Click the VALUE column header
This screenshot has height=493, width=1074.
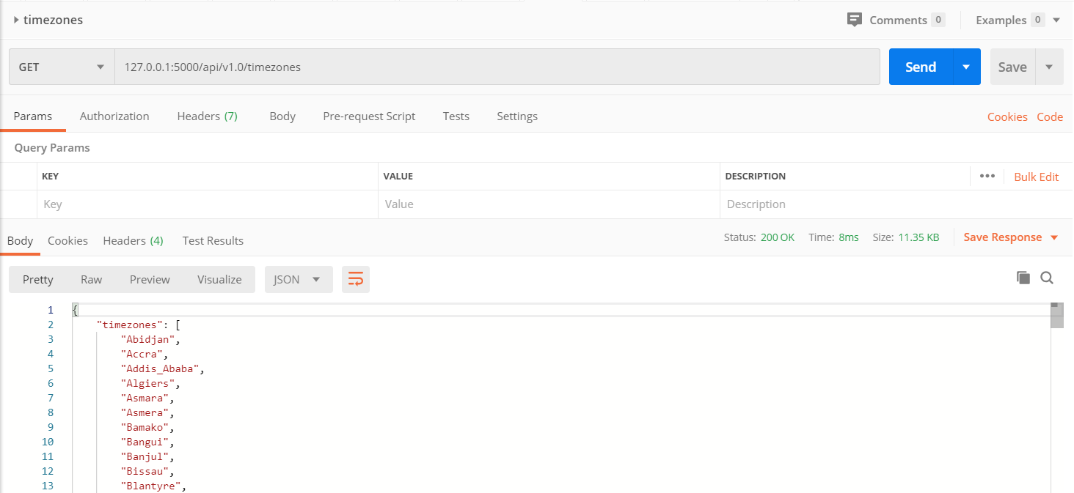(x=398, y=177)
